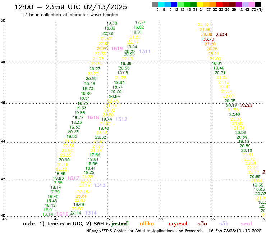Click the wave height value 19.36

112,23
